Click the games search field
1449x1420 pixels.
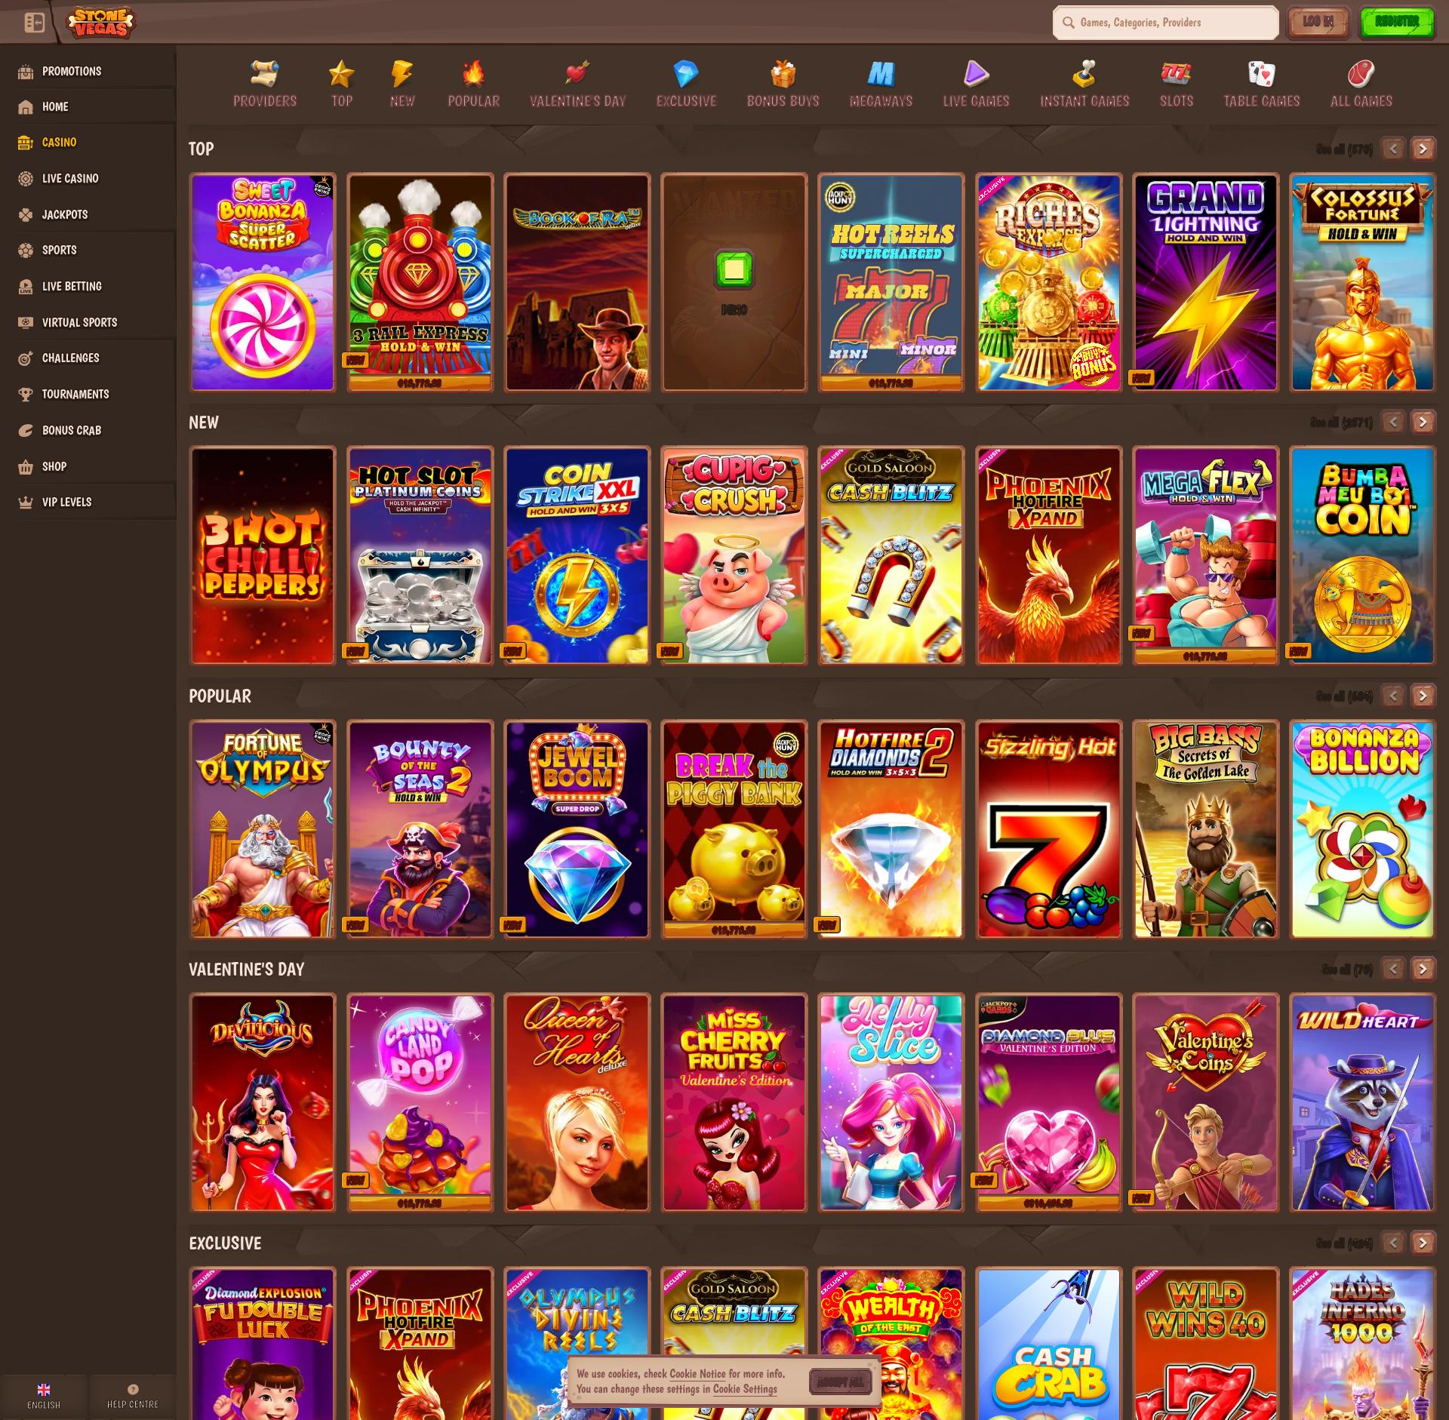[1166, 23]
